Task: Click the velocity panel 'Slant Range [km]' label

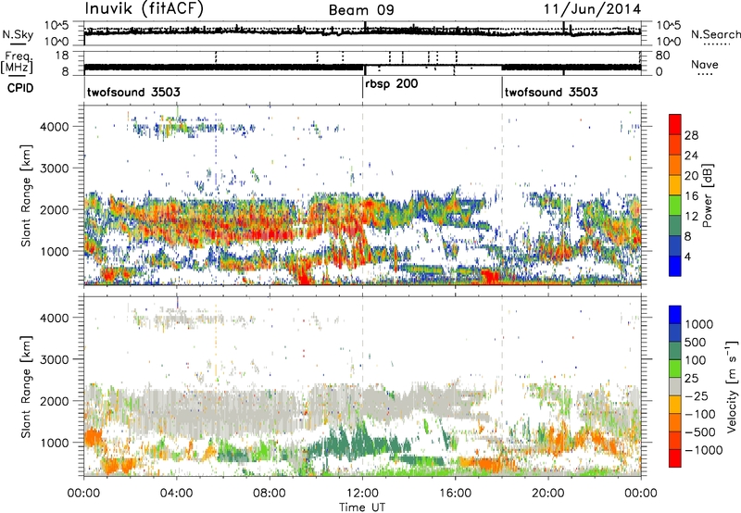Action: point(26,387)
